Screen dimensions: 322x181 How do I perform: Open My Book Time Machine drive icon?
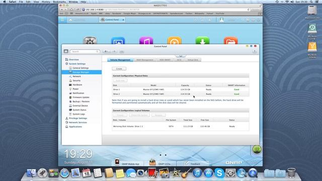pyautogui.click(x=312, y=29)
